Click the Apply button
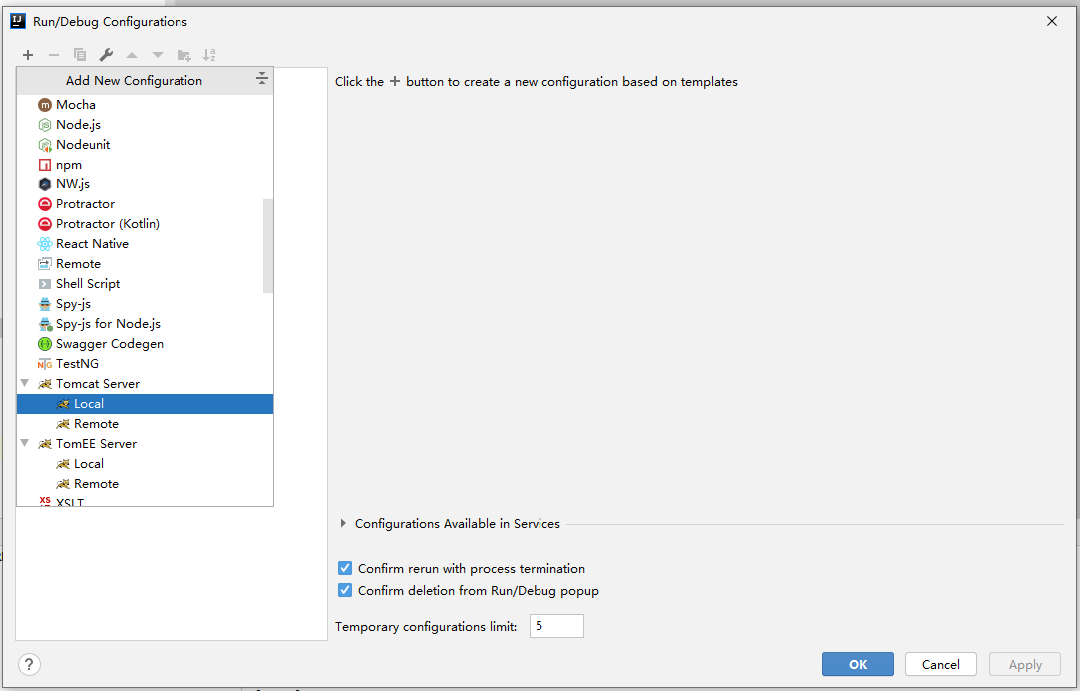The width and height of the screenshot is (1080, 691). pos(1025,665)
